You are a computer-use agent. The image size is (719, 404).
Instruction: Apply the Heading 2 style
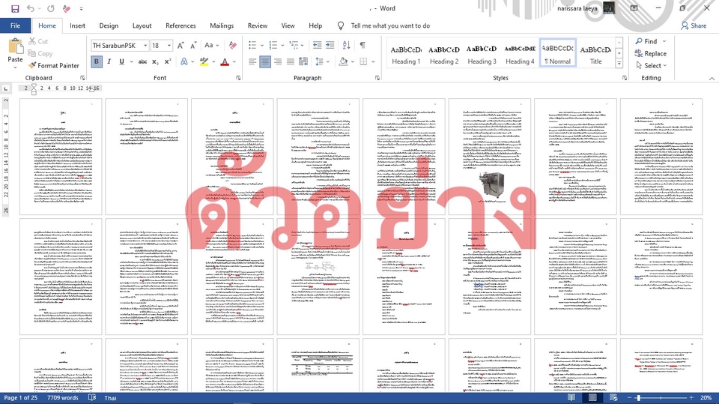[444, 55]
